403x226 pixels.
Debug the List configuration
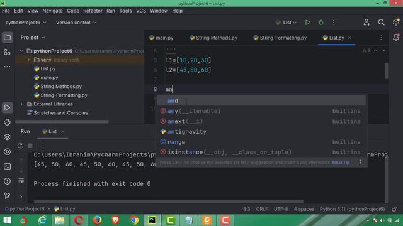(321, 23)
